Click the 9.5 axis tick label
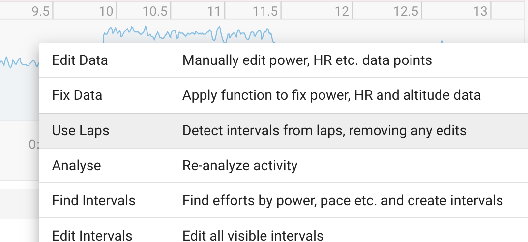 41,11
